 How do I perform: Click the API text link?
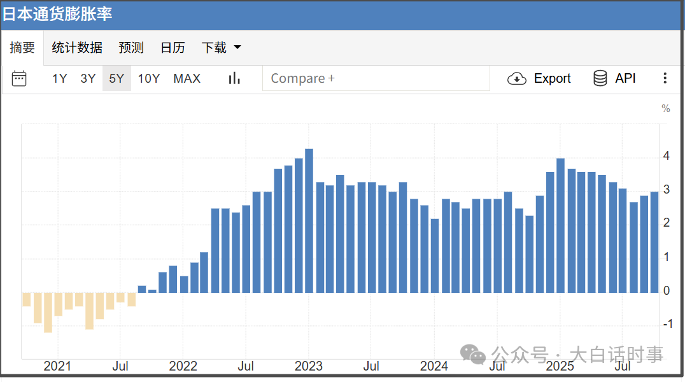pyautogui.click(x=625, y=78)
